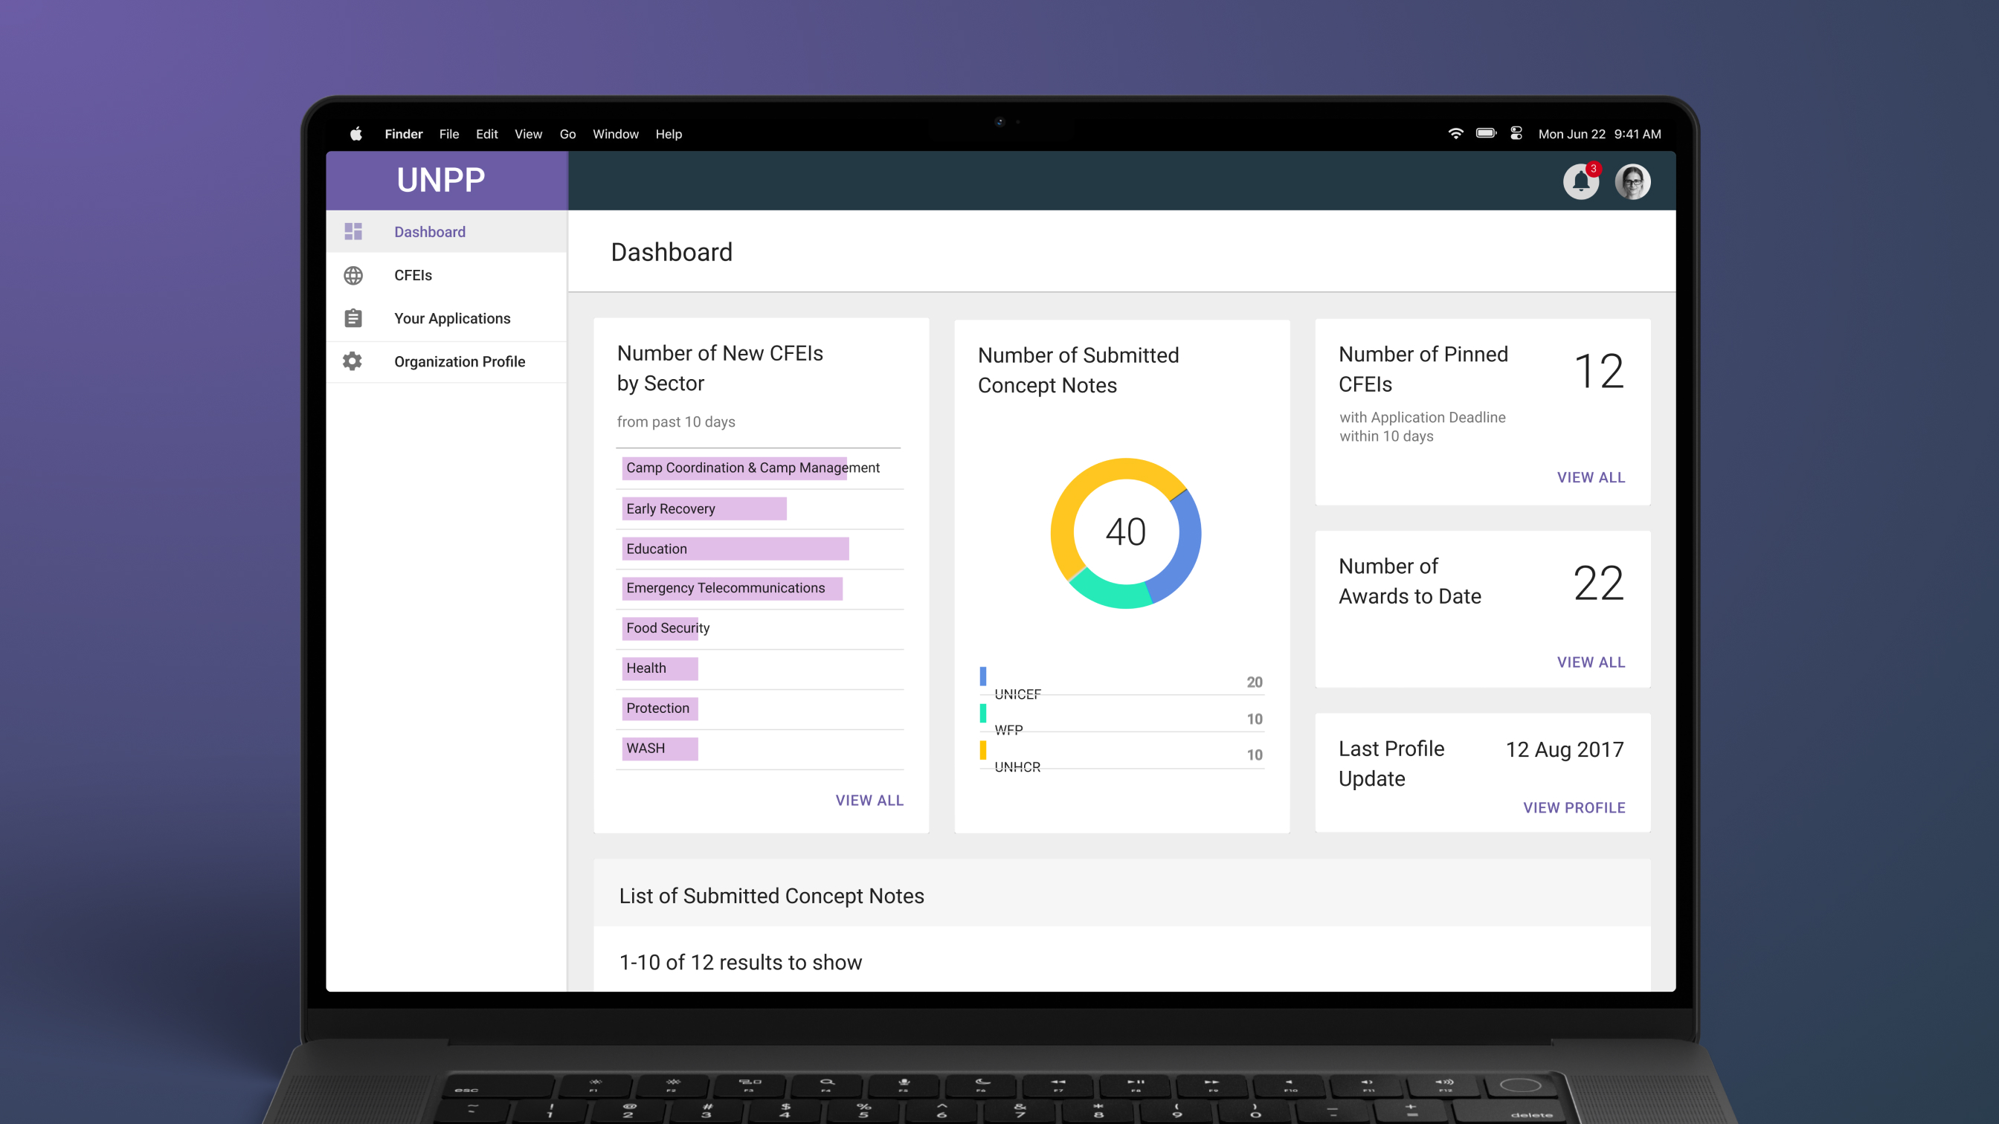Click the 12 Aug 2017 date
Viewport: 1999px width, 1124px height.
[1565, 749]
